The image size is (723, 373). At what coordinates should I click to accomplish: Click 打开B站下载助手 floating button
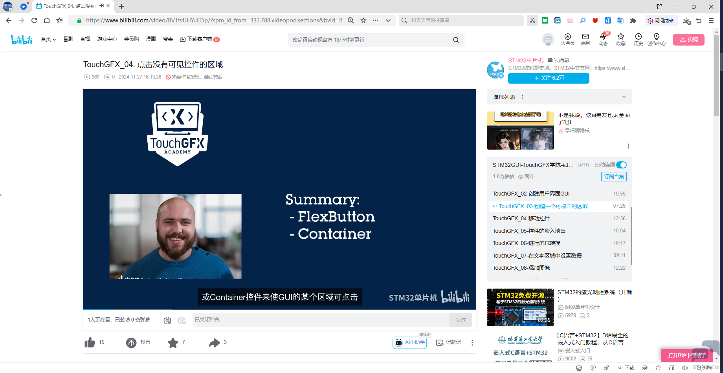point(687,355)
